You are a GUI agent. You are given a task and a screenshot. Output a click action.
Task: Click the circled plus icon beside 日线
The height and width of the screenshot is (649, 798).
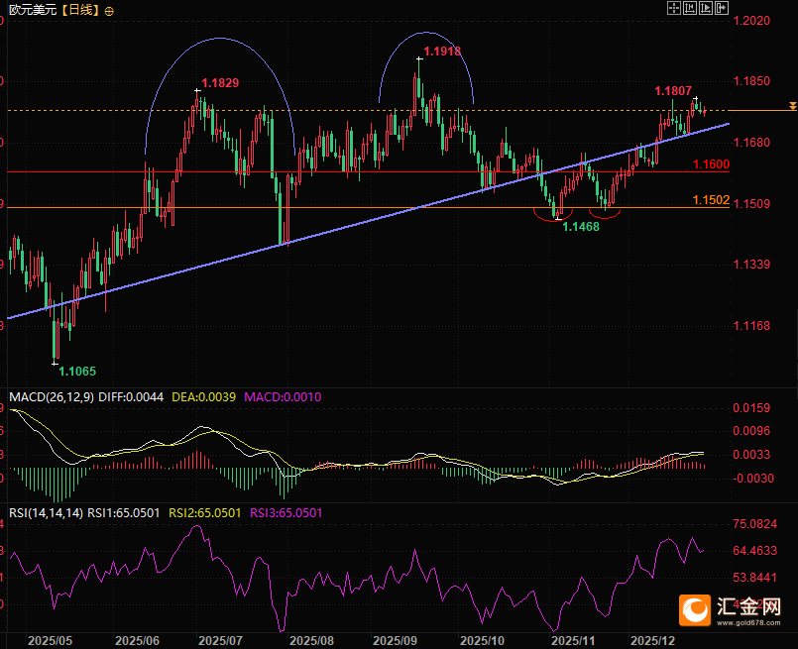(x=108, y=11)
